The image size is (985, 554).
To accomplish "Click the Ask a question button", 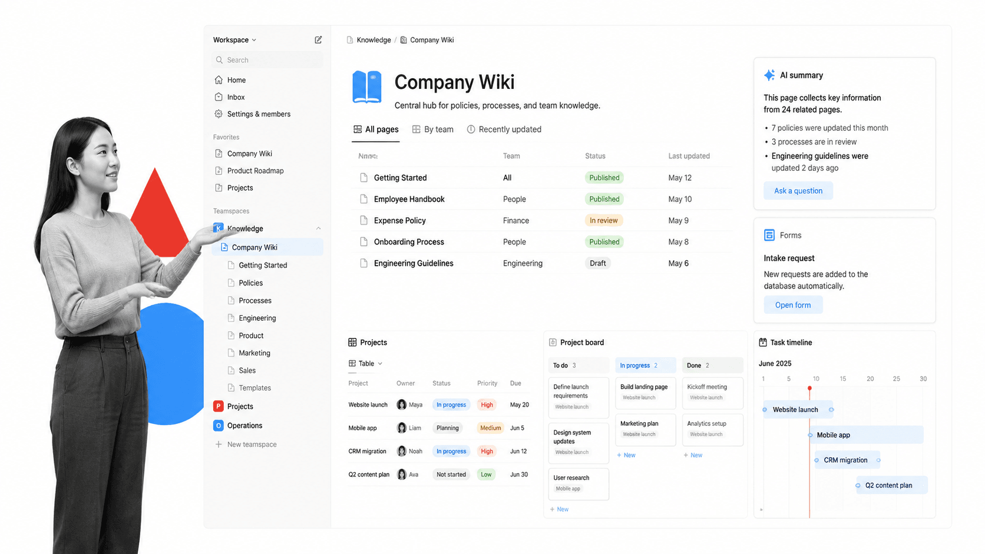I will [798, 191].
